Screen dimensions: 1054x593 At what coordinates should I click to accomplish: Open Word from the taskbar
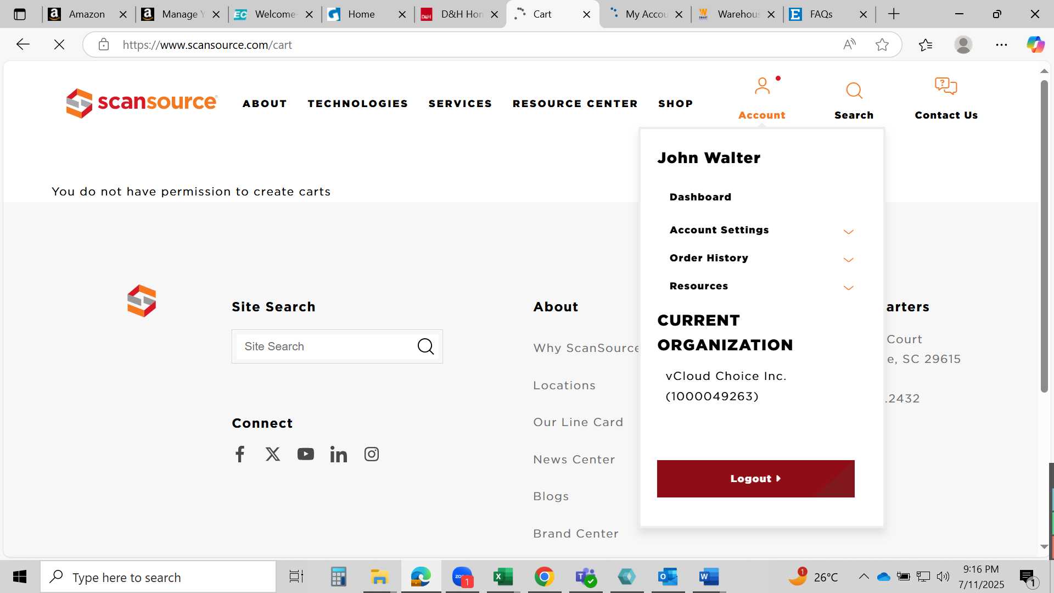coord(709,577)
